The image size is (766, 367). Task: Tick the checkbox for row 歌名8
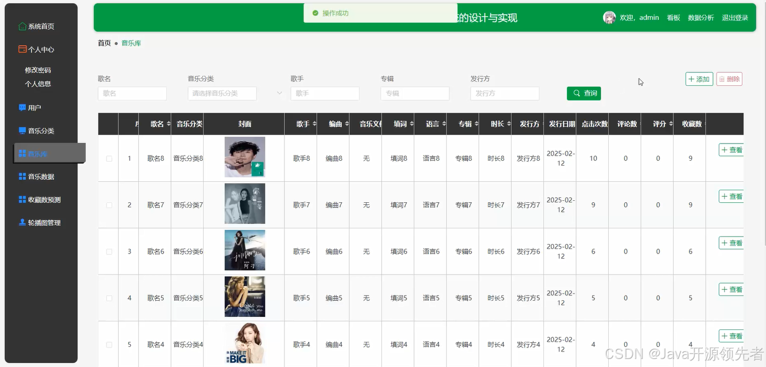click(109, 159)
